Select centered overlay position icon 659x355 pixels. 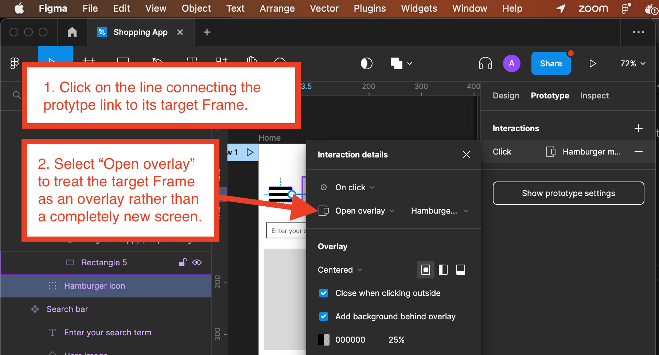coord(425,270)
